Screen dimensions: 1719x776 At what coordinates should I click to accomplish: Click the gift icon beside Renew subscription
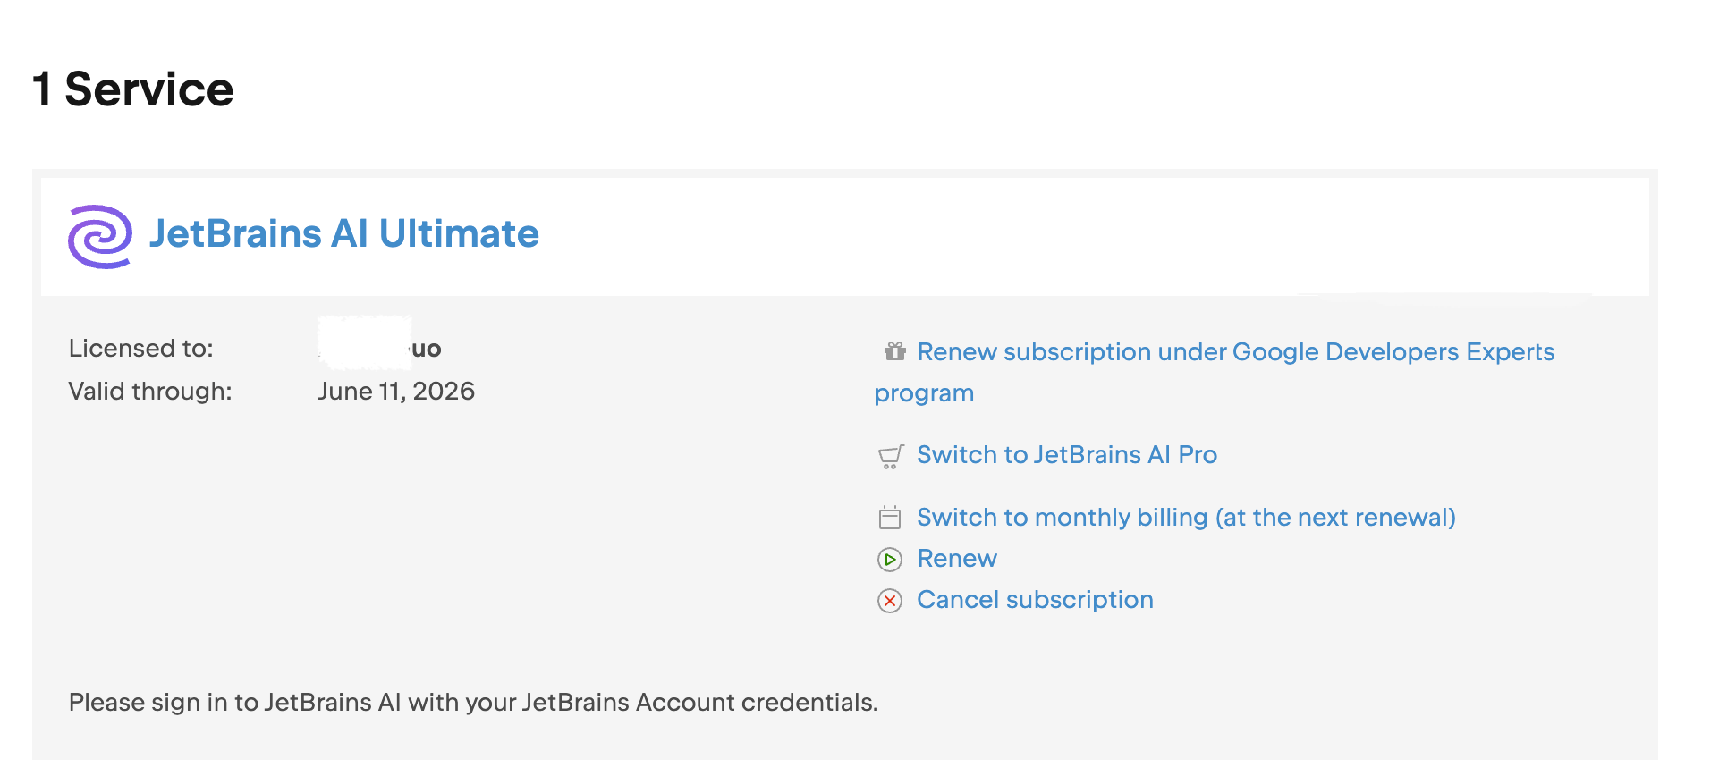[894, 351]
